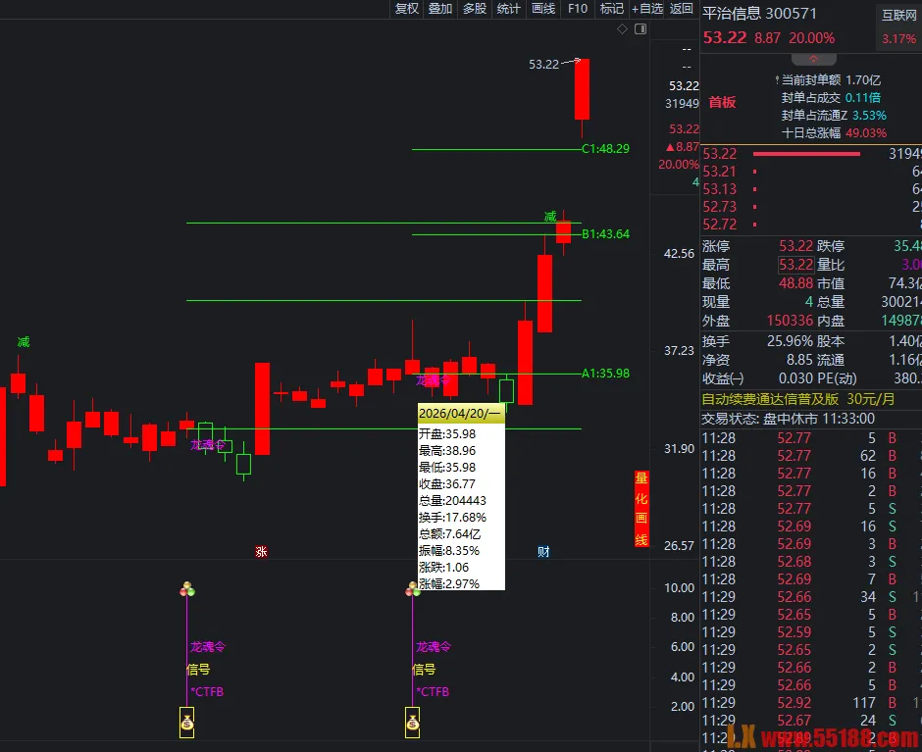Click 总额:7.64亿 in the tooltip
Viewport: 922px width, 752px height.
[x=449, y=534]
